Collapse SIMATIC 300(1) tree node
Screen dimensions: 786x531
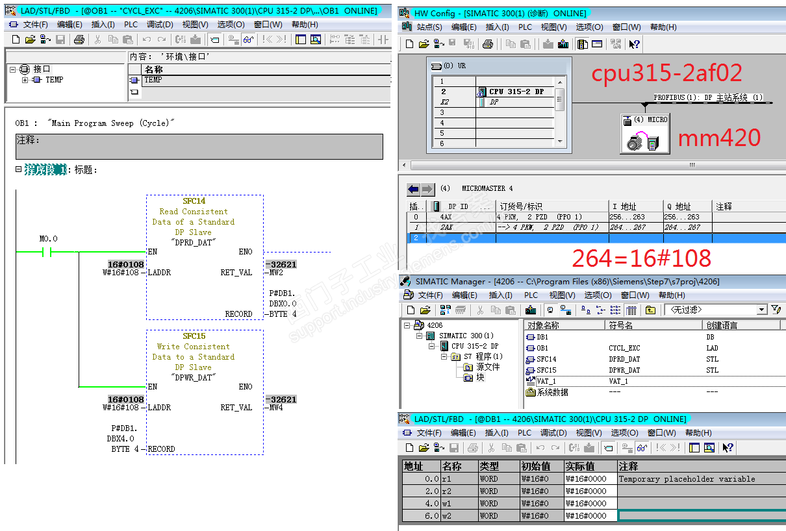point(420,336)
